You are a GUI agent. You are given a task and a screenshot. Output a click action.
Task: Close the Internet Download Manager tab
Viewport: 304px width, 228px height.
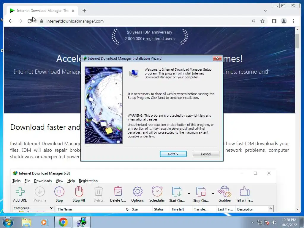pyautogui.click(x=73, y=11)
